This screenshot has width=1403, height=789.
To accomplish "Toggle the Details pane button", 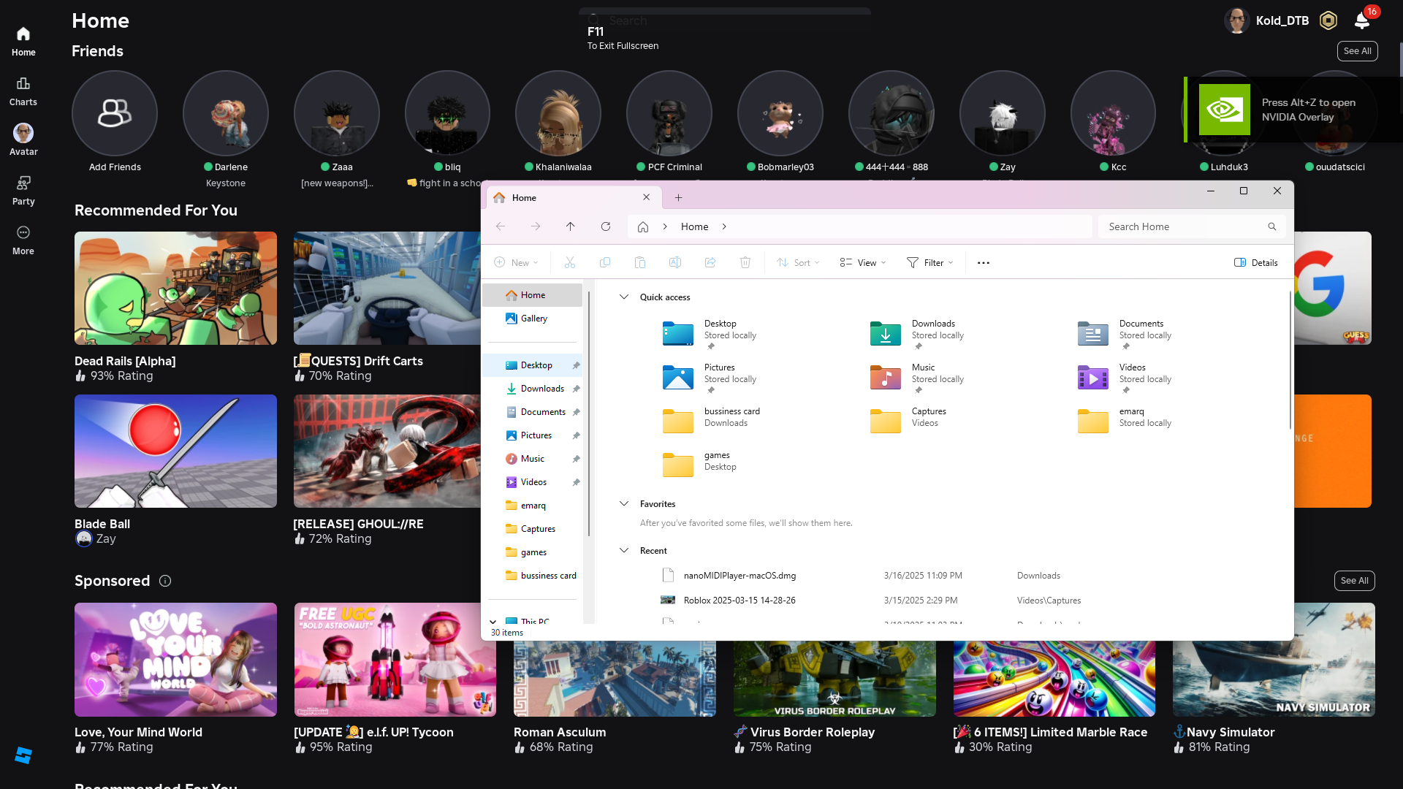I will (1256, 263).
